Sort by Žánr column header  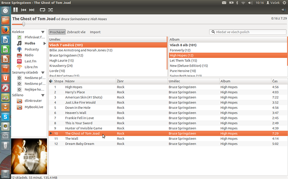point(142,81)
